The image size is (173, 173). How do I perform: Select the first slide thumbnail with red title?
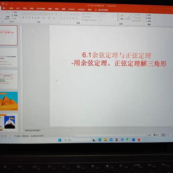tap(8, 35)
